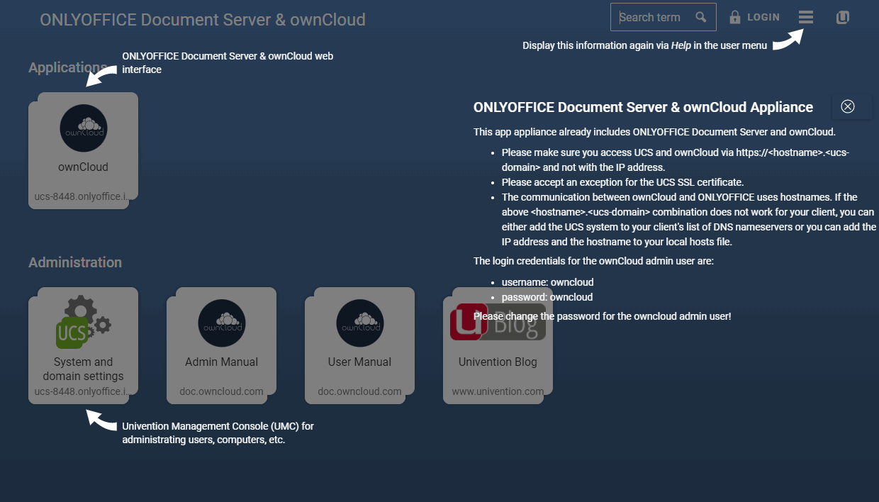879x502 pixels.
Task: Click the Admin Manual tile's ownCloud logo
Action: 221,323
